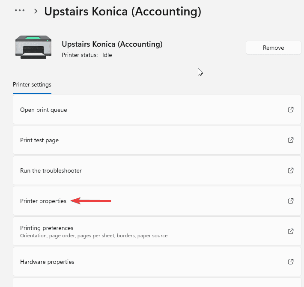Click external-link icon beside Open print queue
304x287 pixels.
point(291,110)
